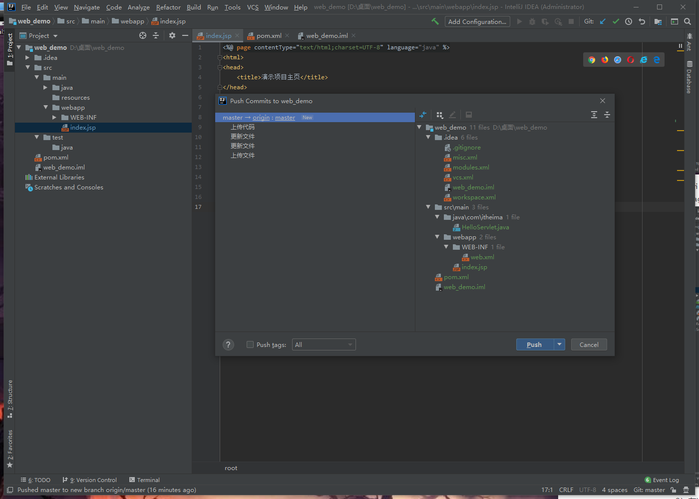
Task: Collapse src folder in Project tree
Action: coord(27,68)
